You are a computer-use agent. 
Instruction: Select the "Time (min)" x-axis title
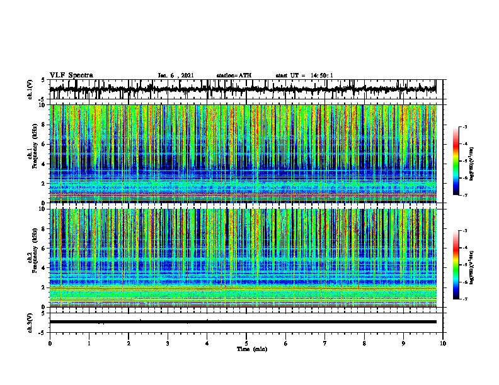[252, 349]
